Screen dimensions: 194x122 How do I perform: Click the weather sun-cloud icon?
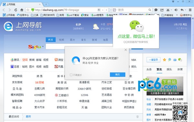(x=96, y=27)
